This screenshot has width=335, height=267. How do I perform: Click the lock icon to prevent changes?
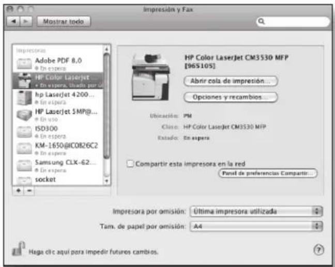coord(19,249)
